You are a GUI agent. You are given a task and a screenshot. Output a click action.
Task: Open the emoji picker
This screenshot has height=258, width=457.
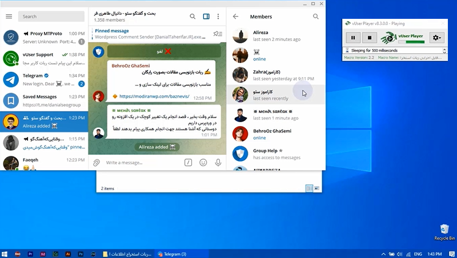[x=203, y=163]
